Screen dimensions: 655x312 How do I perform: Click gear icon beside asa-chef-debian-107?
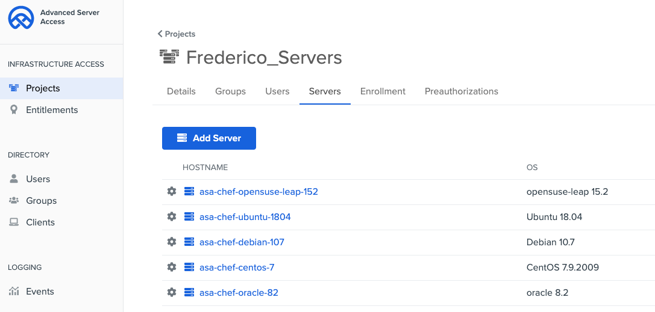pos(172,242)
